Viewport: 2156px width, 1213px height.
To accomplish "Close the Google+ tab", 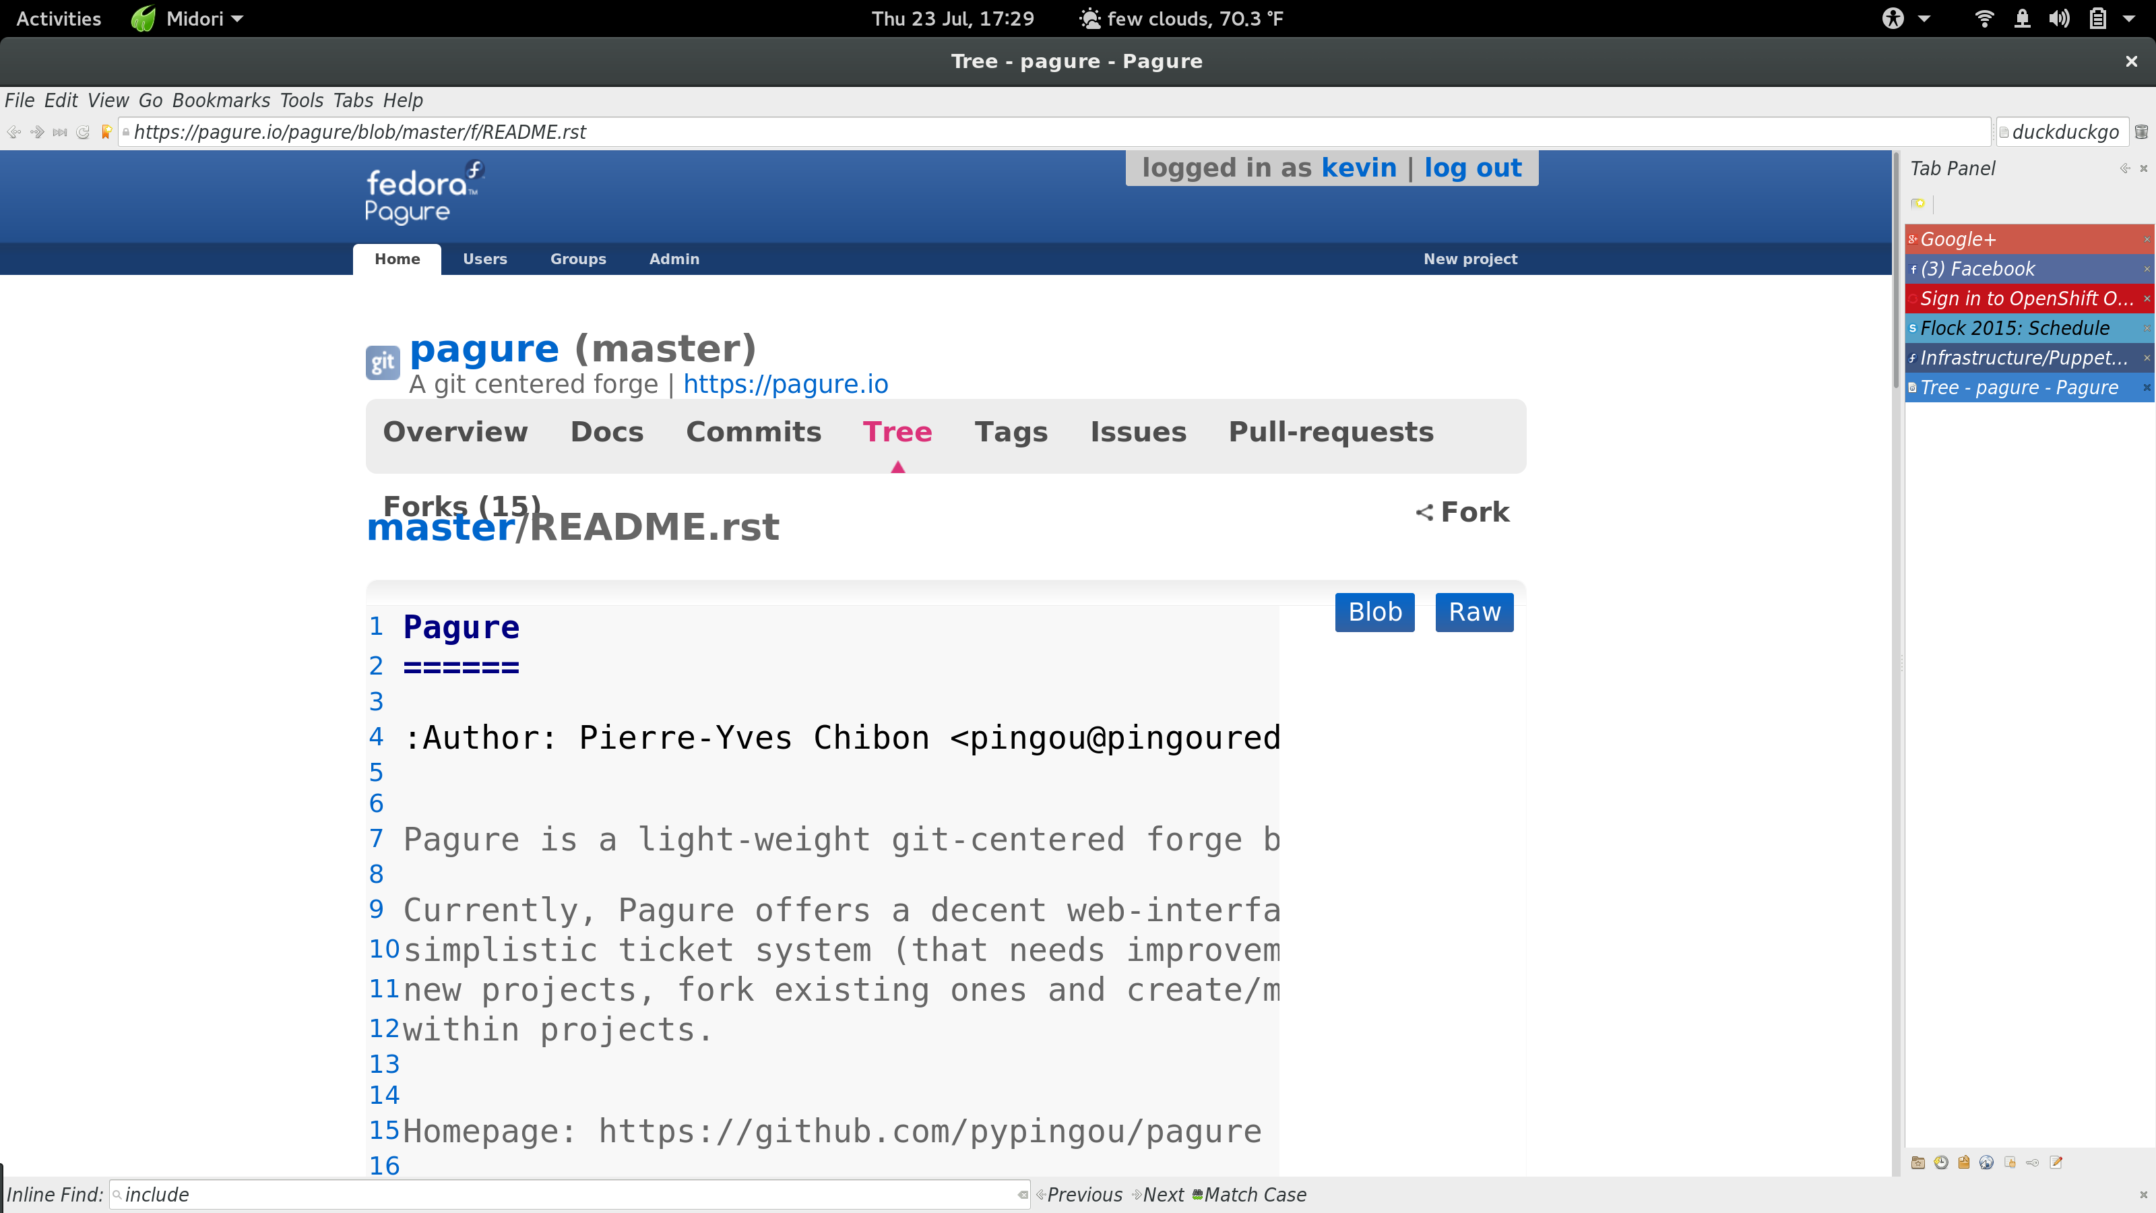I will (2147, 239).
